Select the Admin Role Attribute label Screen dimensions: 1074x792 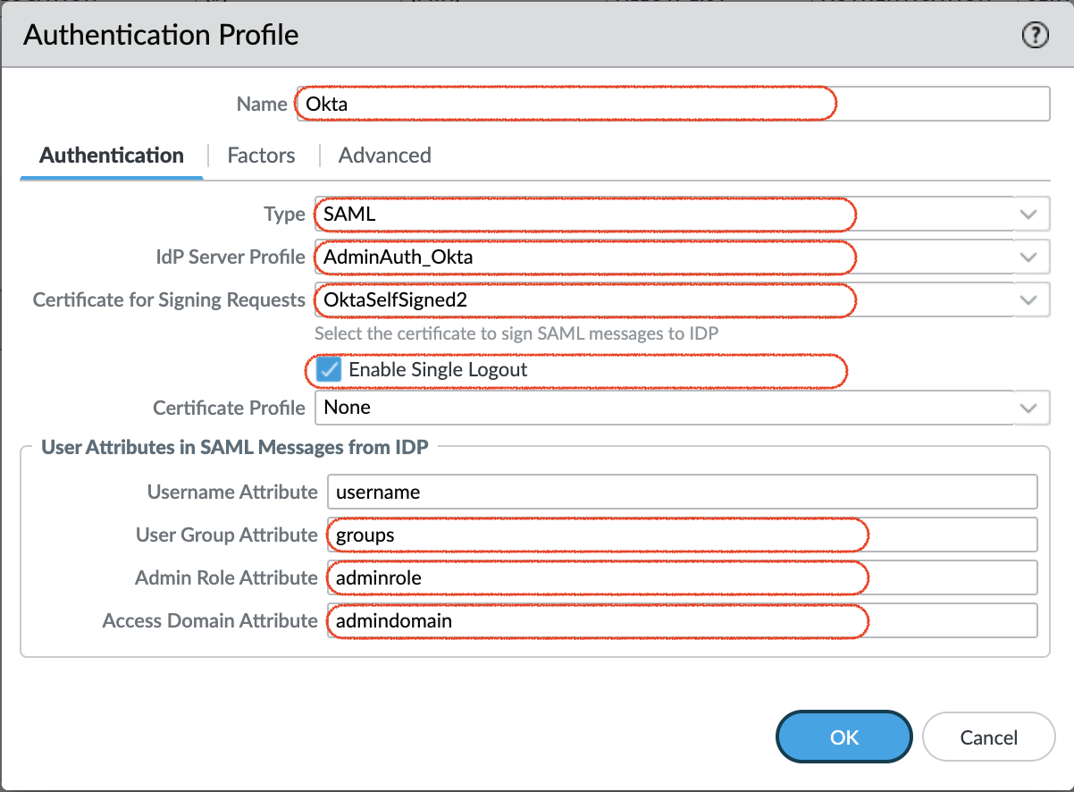tap(226, 577)
